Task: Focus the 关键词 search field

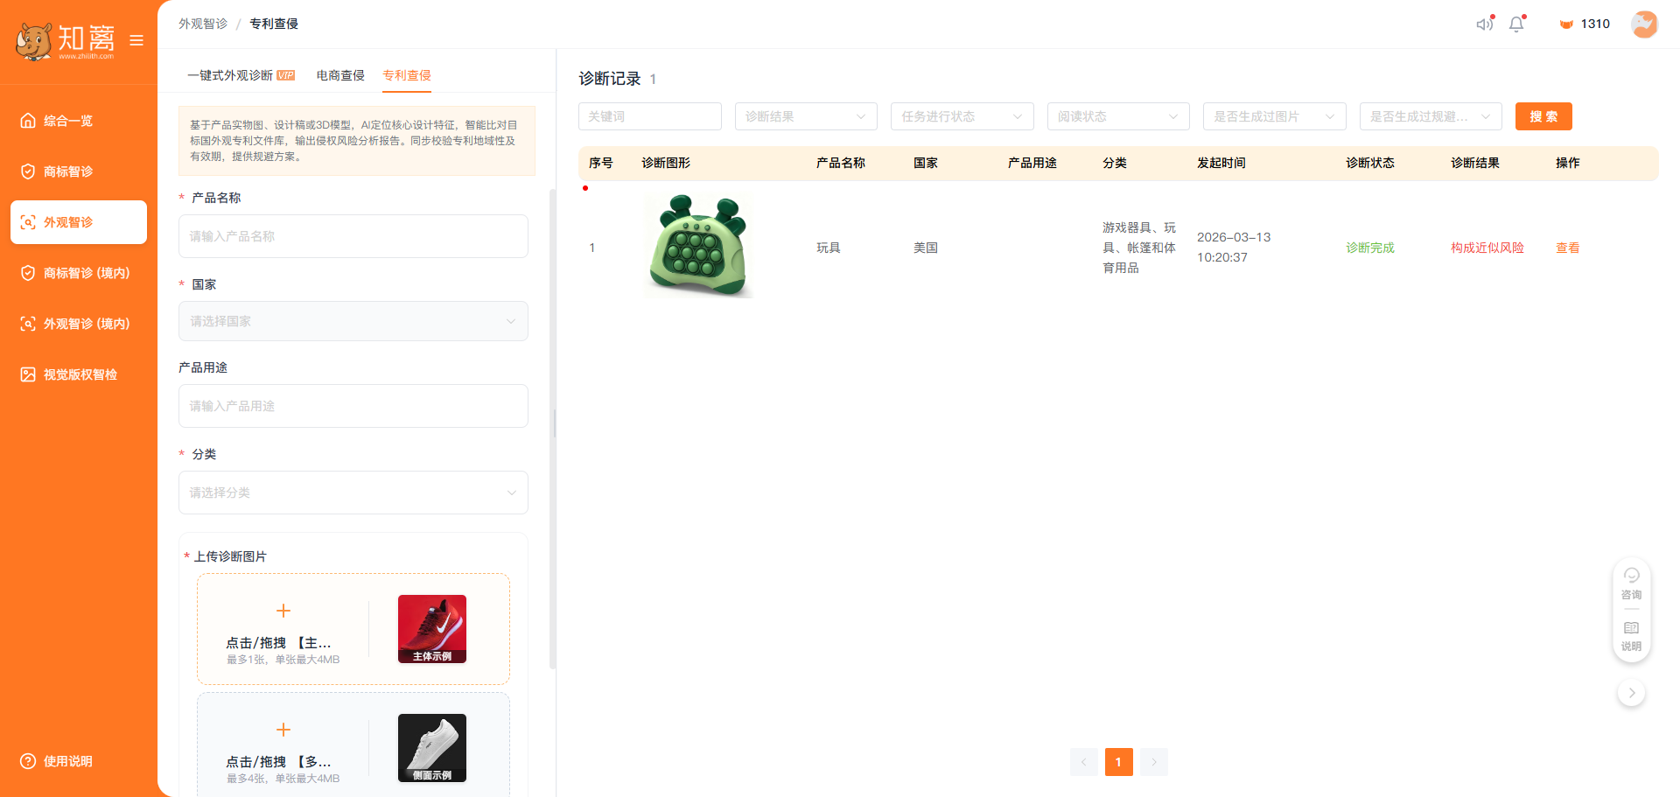Action: pos(650,116)
